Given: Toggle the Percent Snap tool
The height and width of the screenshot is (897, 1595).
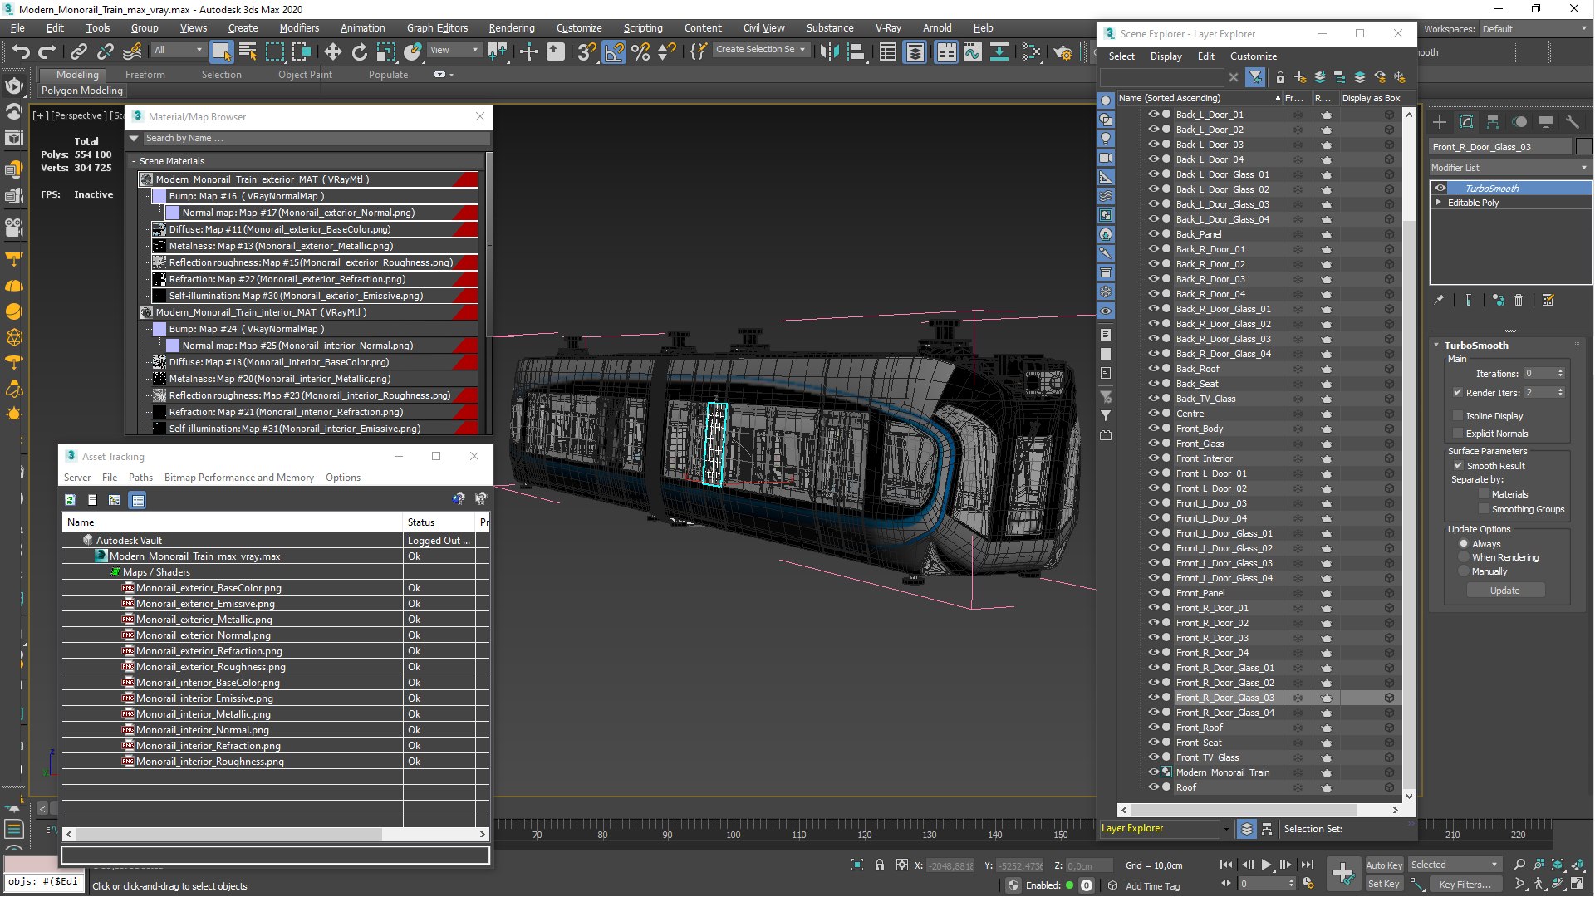Looking at the screenshot, I should (640, 52).
